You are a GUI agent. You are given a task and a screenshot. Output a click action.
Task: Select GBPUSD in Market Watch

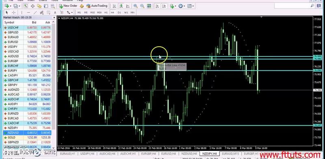27,33
